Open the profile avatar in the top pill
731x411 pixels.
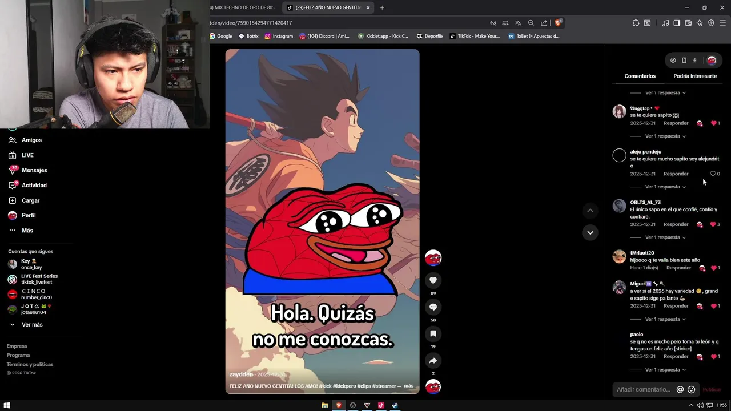tap(712, 60)
